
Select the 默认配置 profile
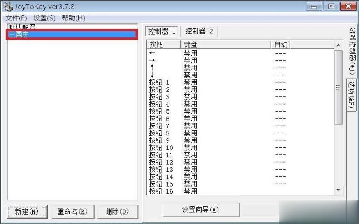(72, 27)
